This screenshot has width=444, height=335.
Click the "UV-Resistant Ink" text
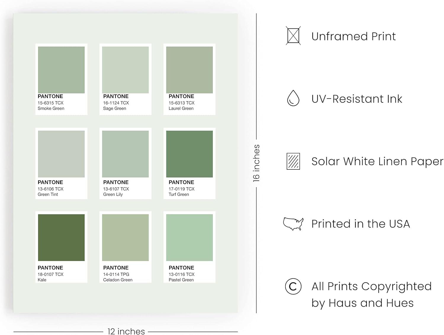[x=357, y=99]
